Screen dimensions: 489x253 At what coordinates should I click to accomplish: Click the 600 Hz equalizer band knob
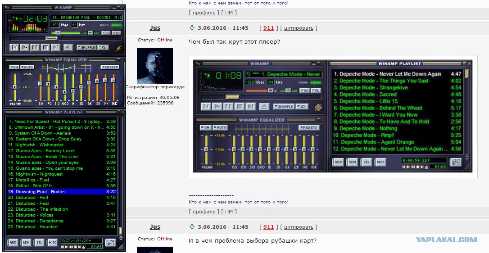coord(64,92)
